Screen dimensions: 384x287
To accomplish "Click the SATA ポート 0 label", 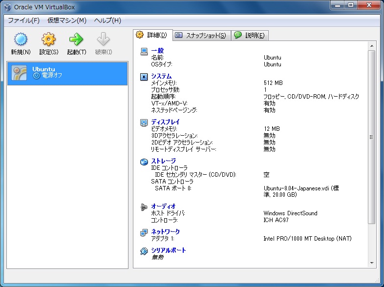I will (173, 188).
